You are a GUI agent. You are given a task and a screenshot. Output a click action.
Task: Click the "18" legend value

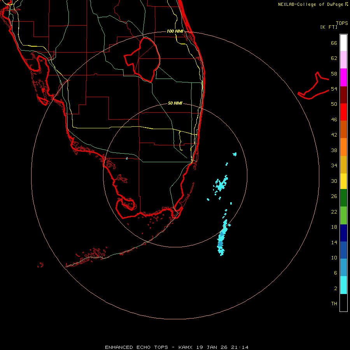(334, 227)
